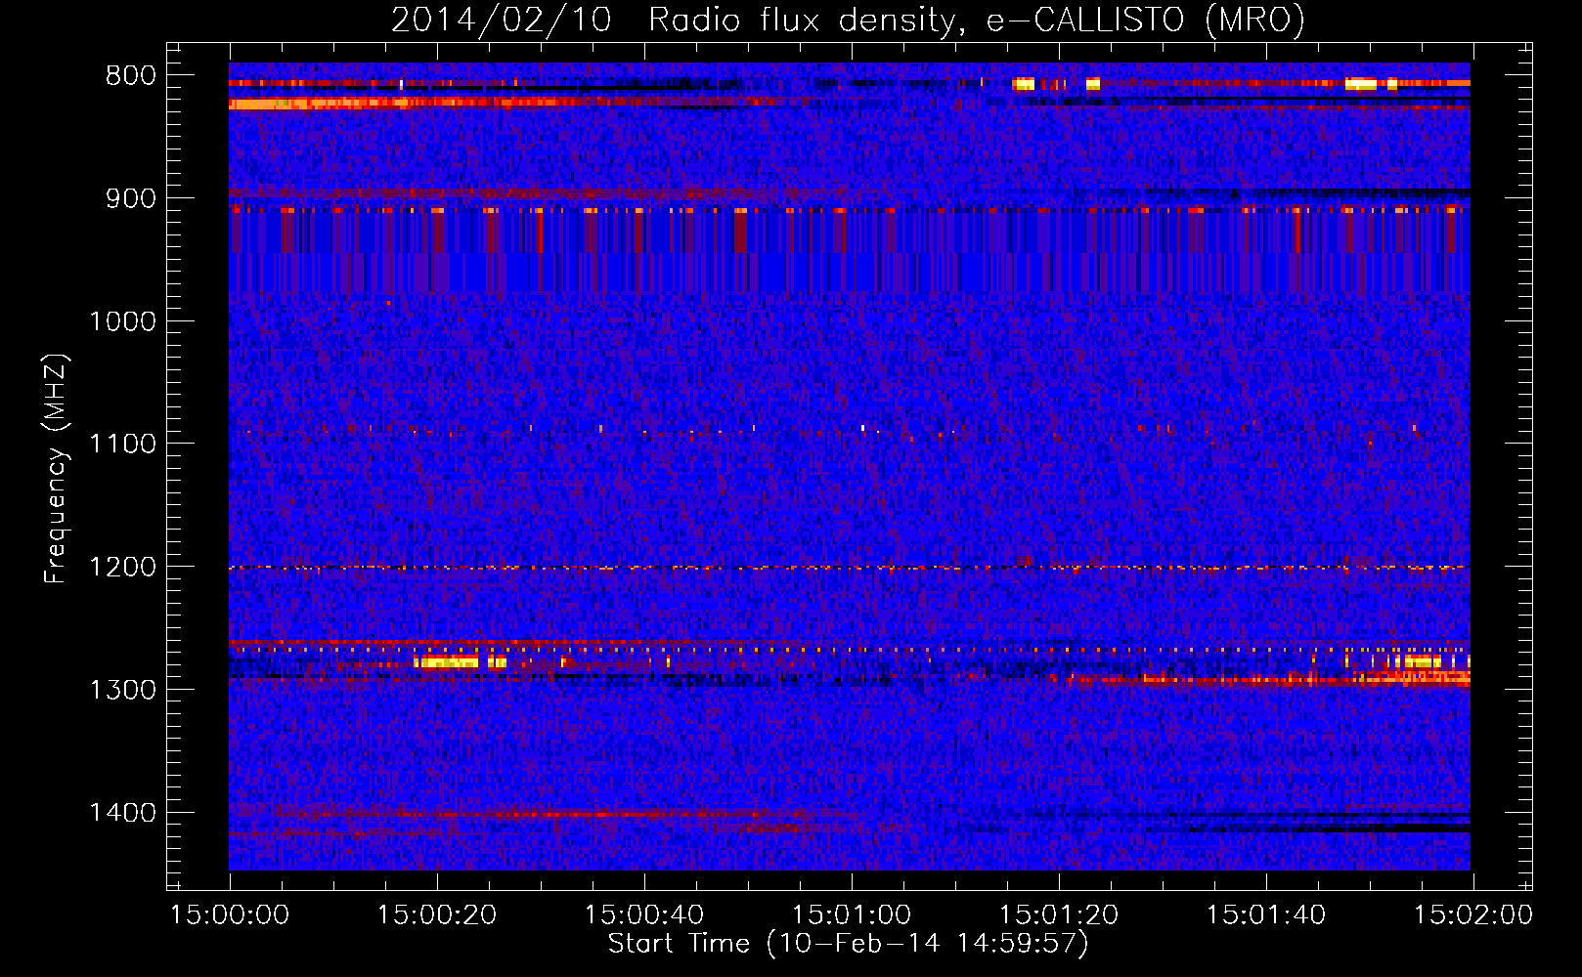This screenshot has height=977, width=1582.
Task: Select the 1200 frequency tick label
Action: [x=122, y=567]
